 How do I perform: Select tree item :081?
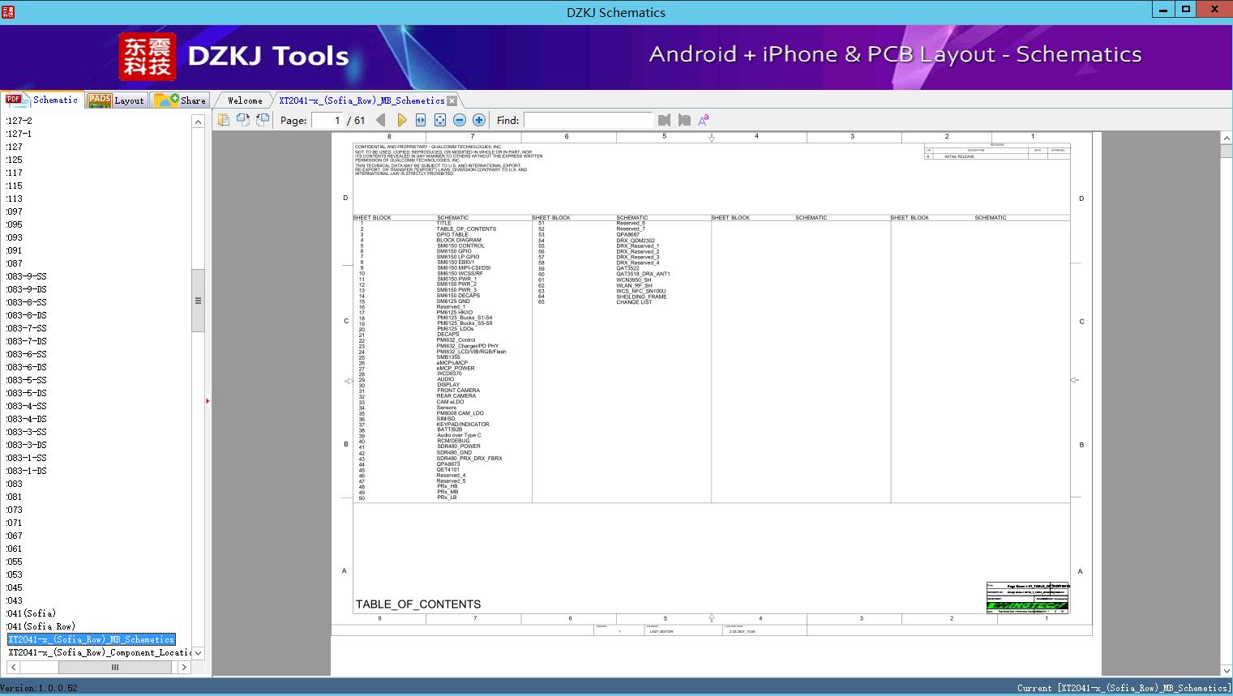coord(15,497)
